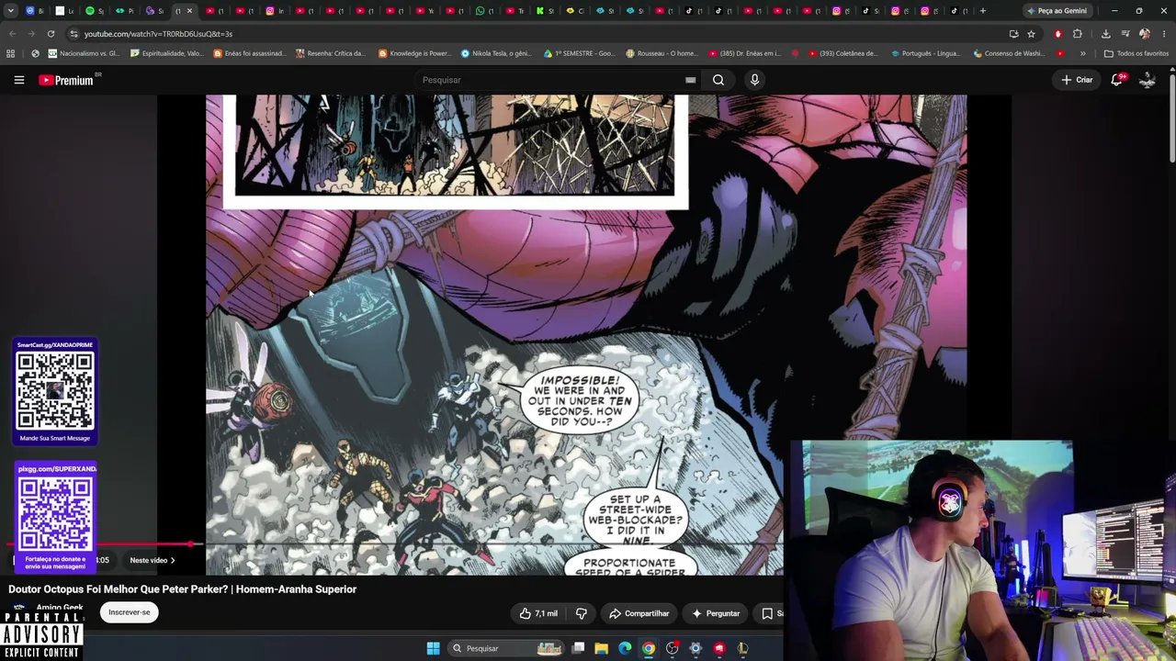The height and width of the screenshot is (661, 1176).
Task: Open YouTube notifications bell
Action: pyautogui.click(x=1117, y=80)
